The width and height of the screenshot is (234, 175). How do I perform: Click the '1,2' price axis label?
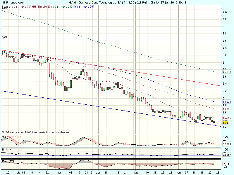coord(225,127)
